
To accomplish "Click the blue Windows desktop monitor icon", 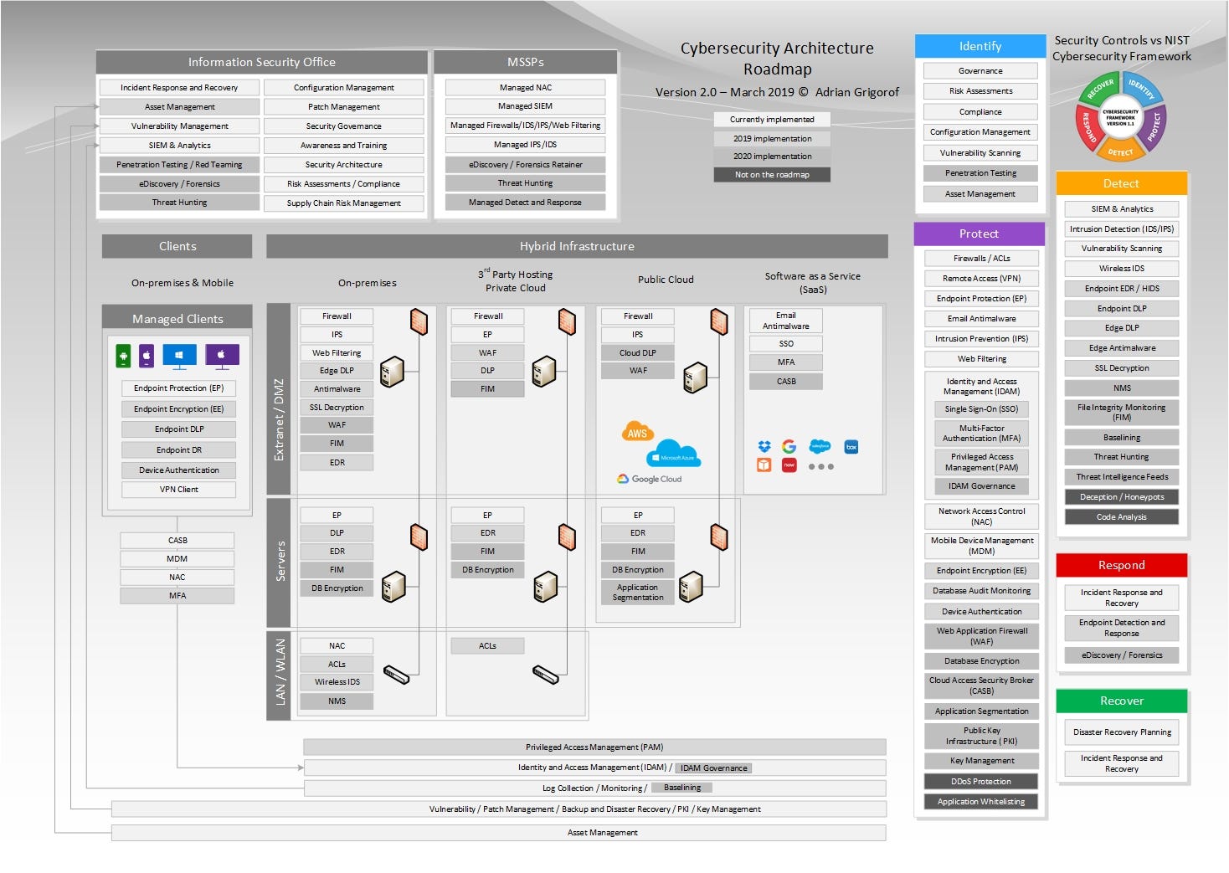I will tap(179, 357).
